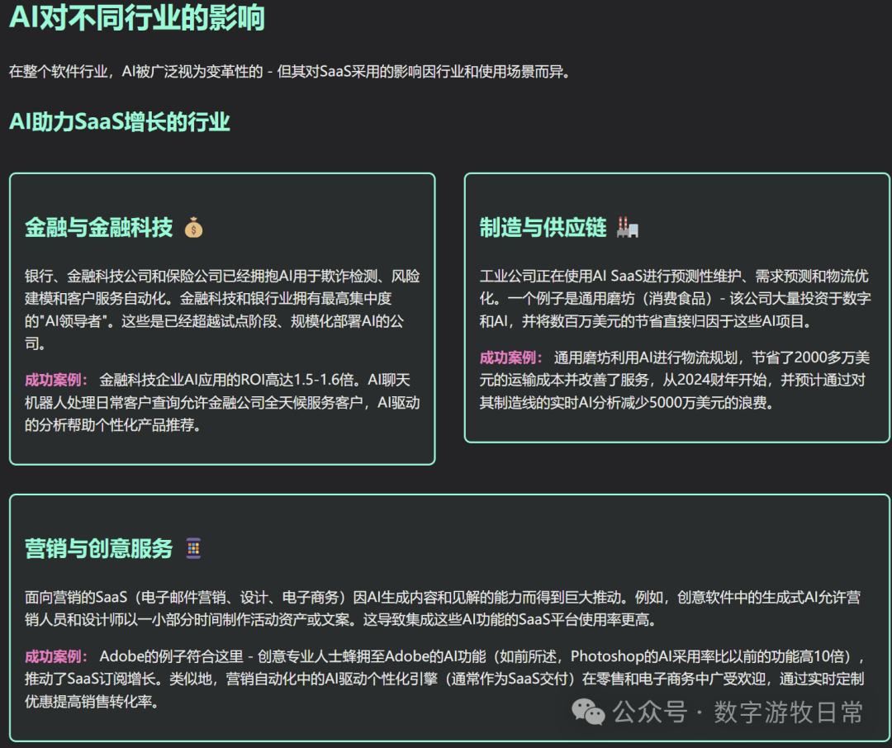Select the AI助力SaaS增长的行业 subheading

(120, 122)
